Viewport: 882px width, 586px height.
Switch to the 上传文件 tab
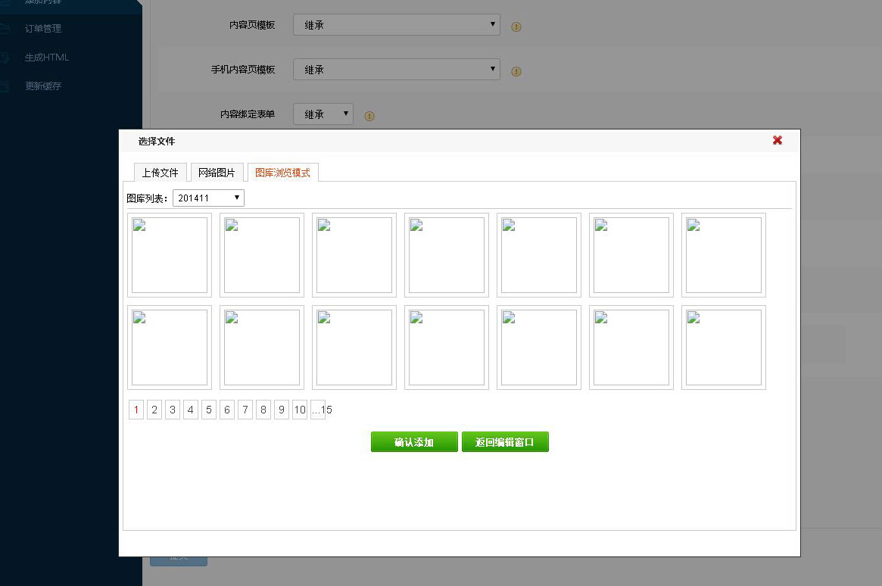[159, 172]
